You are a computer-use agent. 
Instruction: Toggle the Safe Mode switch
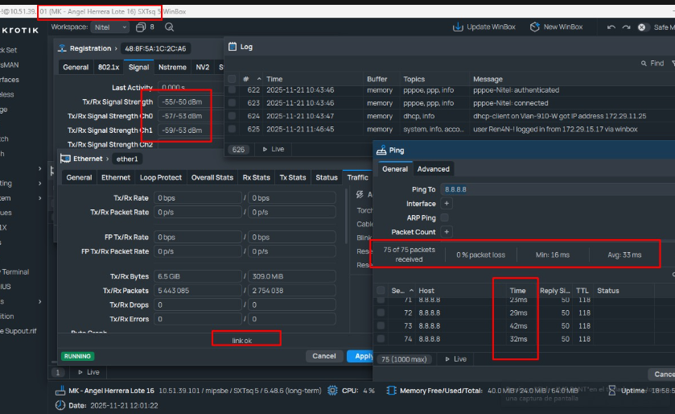[x=643, y=27]
